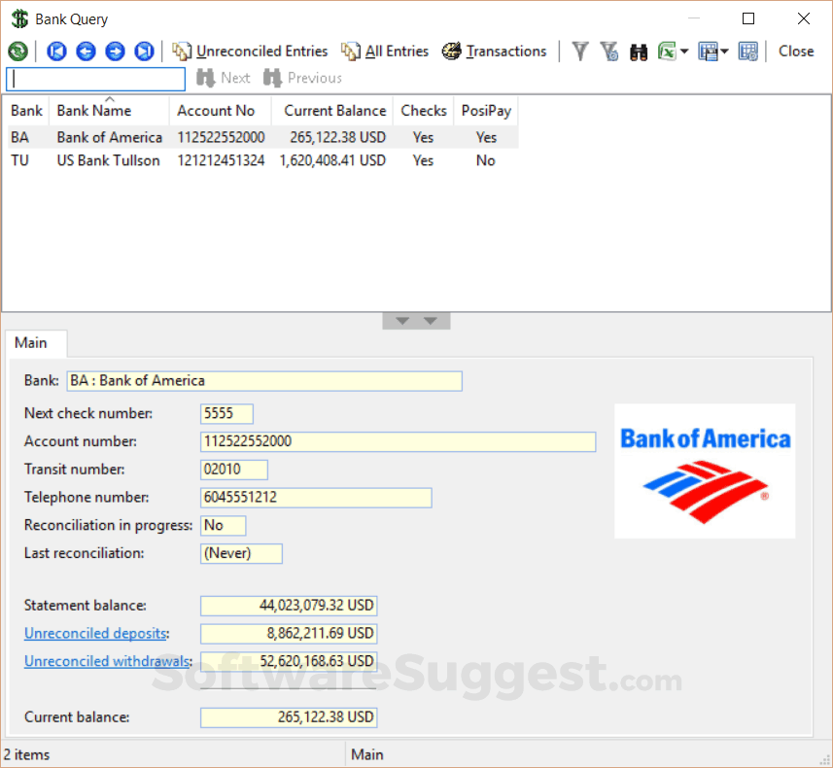The image size is (833, 768).
Task: Open the Unreconciled withdrawals link
Action: click(107, 661)
